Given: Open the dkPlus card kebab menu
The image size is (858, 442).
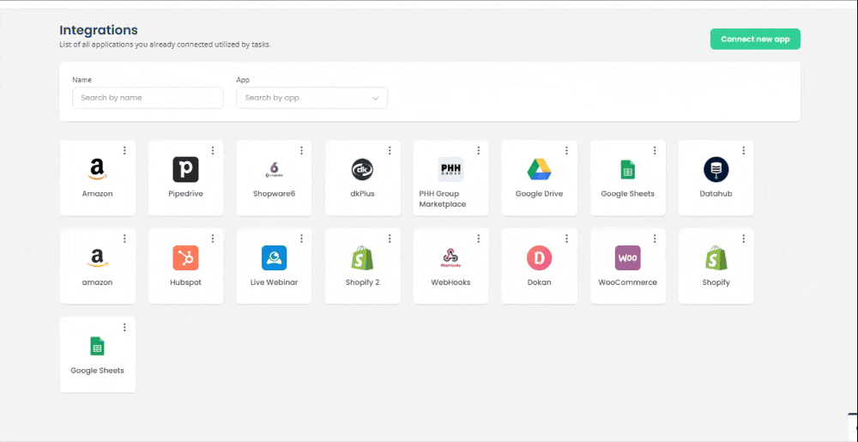Looking at the screenshot, I should point(390,150).
